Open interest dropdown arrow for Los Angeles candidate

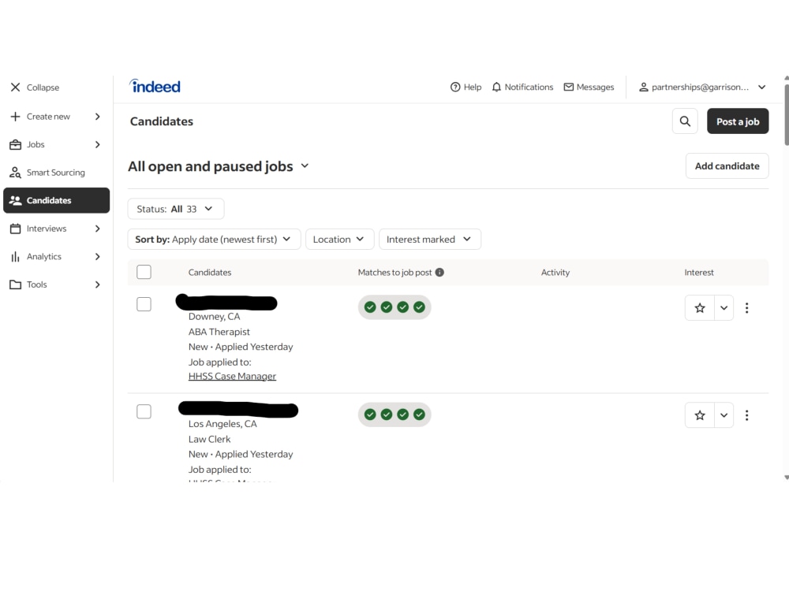(724, 415)
